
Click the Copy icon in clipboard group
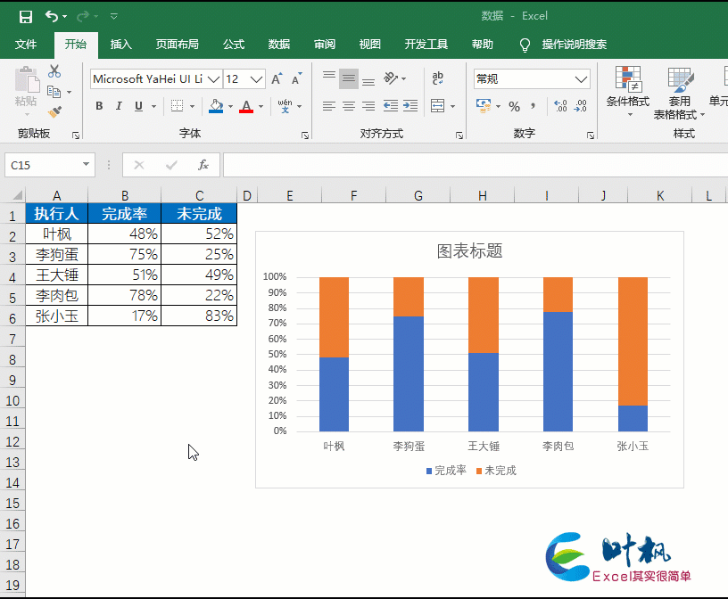[x=54, y=91]
